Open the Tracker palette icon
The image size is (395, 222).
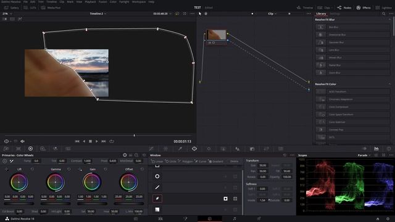pos(209,149)
